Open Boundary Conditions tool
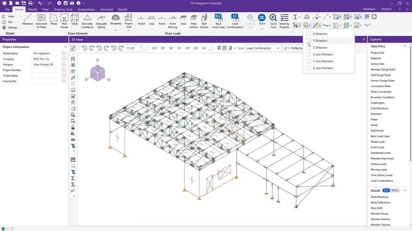 [87, 21]
